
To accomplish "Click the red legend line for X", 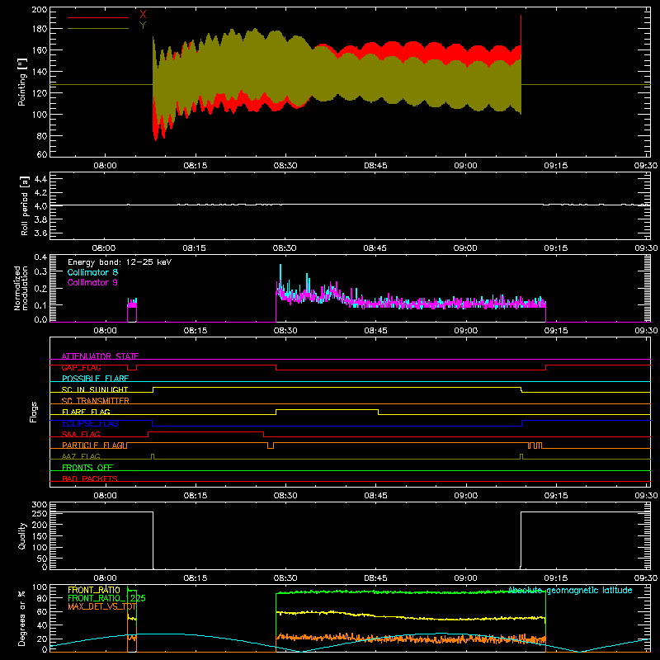I will pos(98,17).
